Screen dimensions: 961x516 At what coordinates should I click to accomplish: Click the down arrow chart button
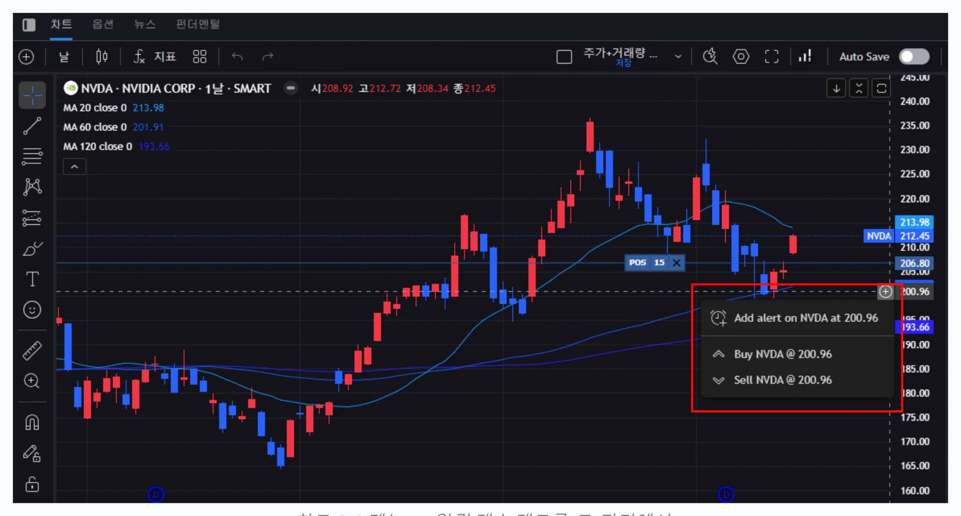click(836, 89)
